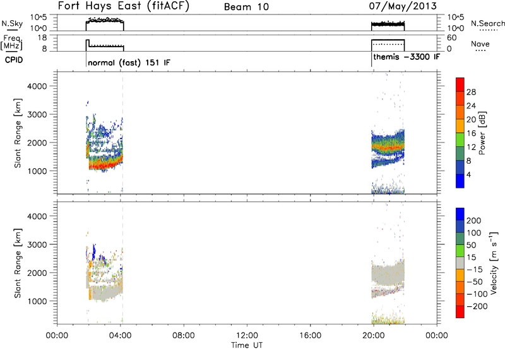505x349 pixels.
Task: Pick the blue top segment of the velocity colorbar
Action: point(460,214)
